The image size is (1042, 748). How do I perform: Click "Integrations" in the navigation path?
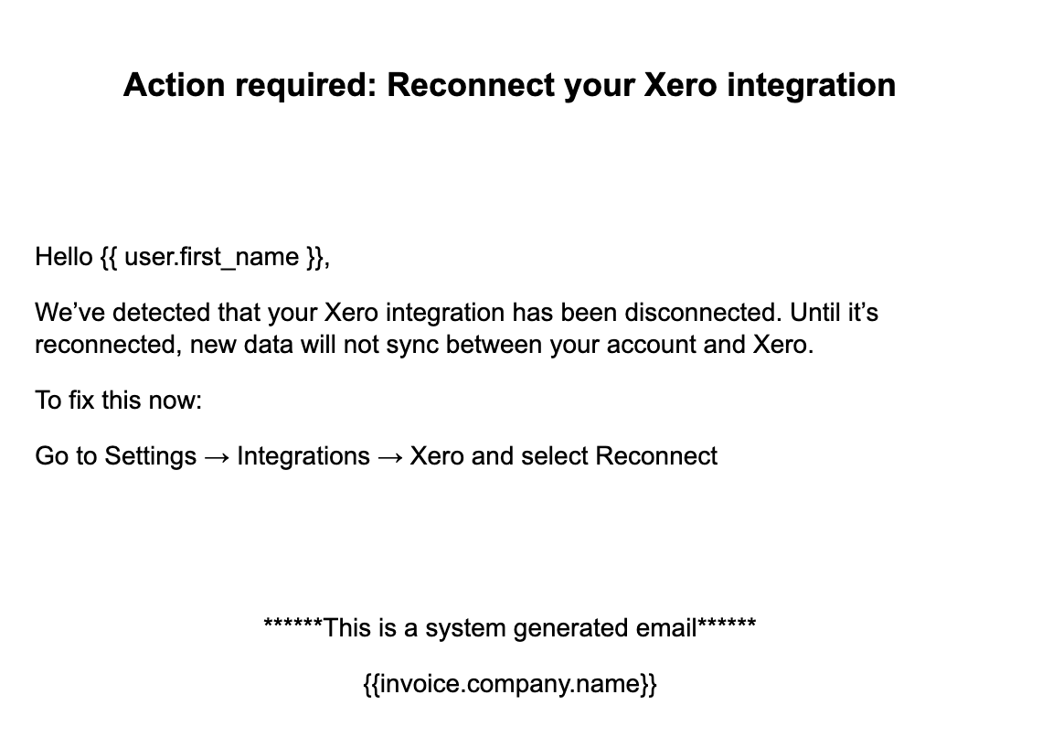click(303, 455)
